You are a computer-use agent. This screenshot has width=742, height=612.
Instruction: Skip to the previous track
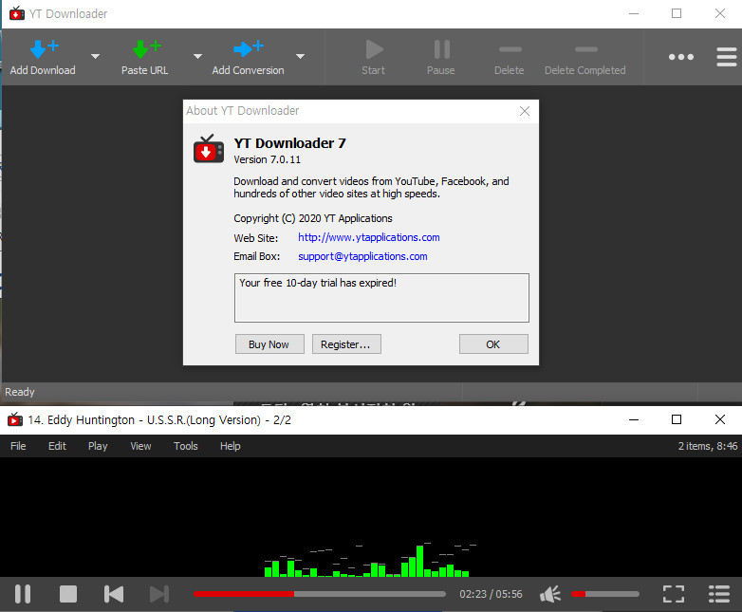coord(114,594)
